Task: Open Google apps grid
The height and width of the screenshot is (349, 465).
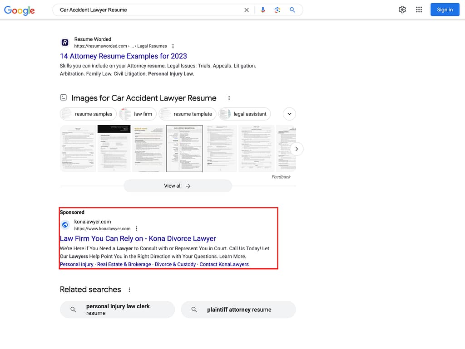Action: click(419, 10)
